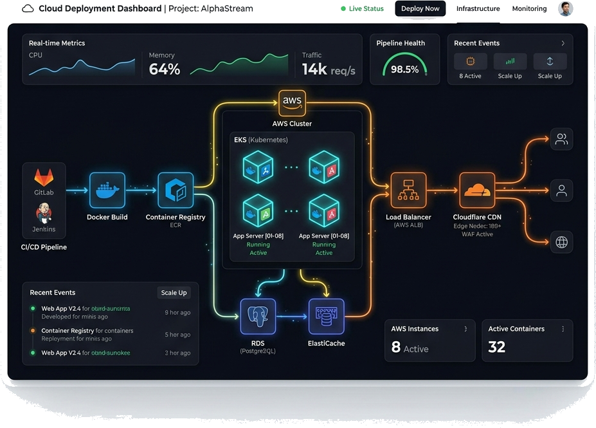The width and height of the screenshot is (596, 428).
Task: Select the GitLab fox icon
Action: (x=44, y=177)
